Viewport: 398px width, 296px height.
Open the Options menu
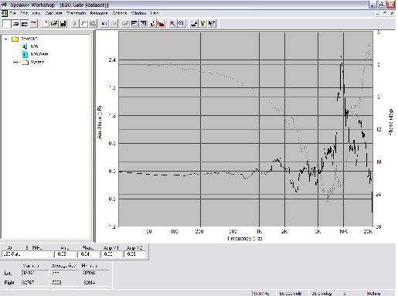click(120, 13)
